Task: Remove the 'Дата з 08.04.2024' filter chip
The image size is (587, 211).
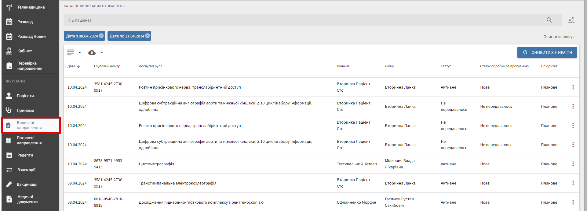Action: 101,36
